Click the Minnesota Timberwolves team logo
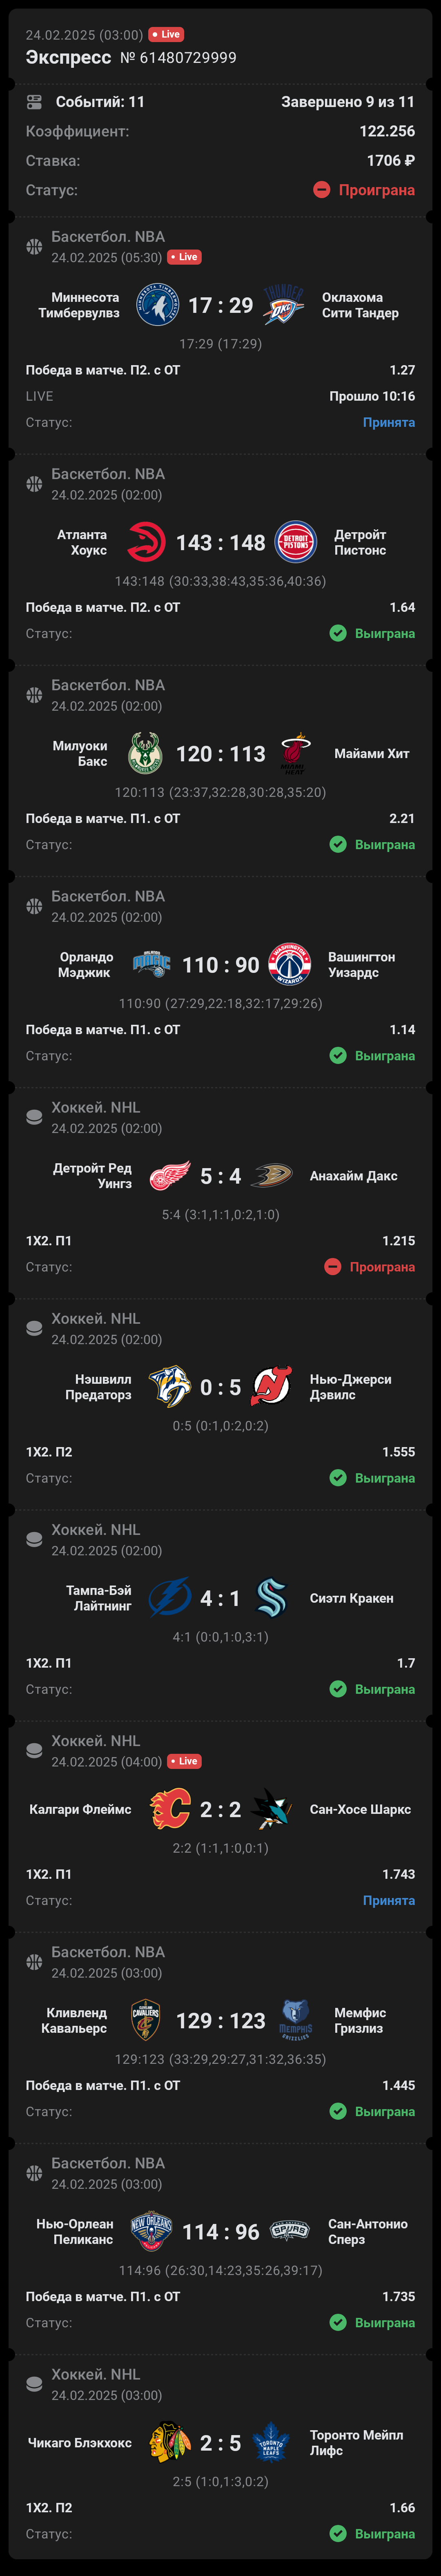Screen dimensions: 441x2576 pyautogui.click(x=157, y=305)
